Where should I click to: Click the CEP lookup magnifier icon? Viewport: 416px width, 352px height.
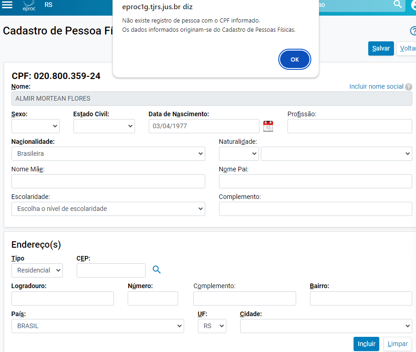pos(157,270)
